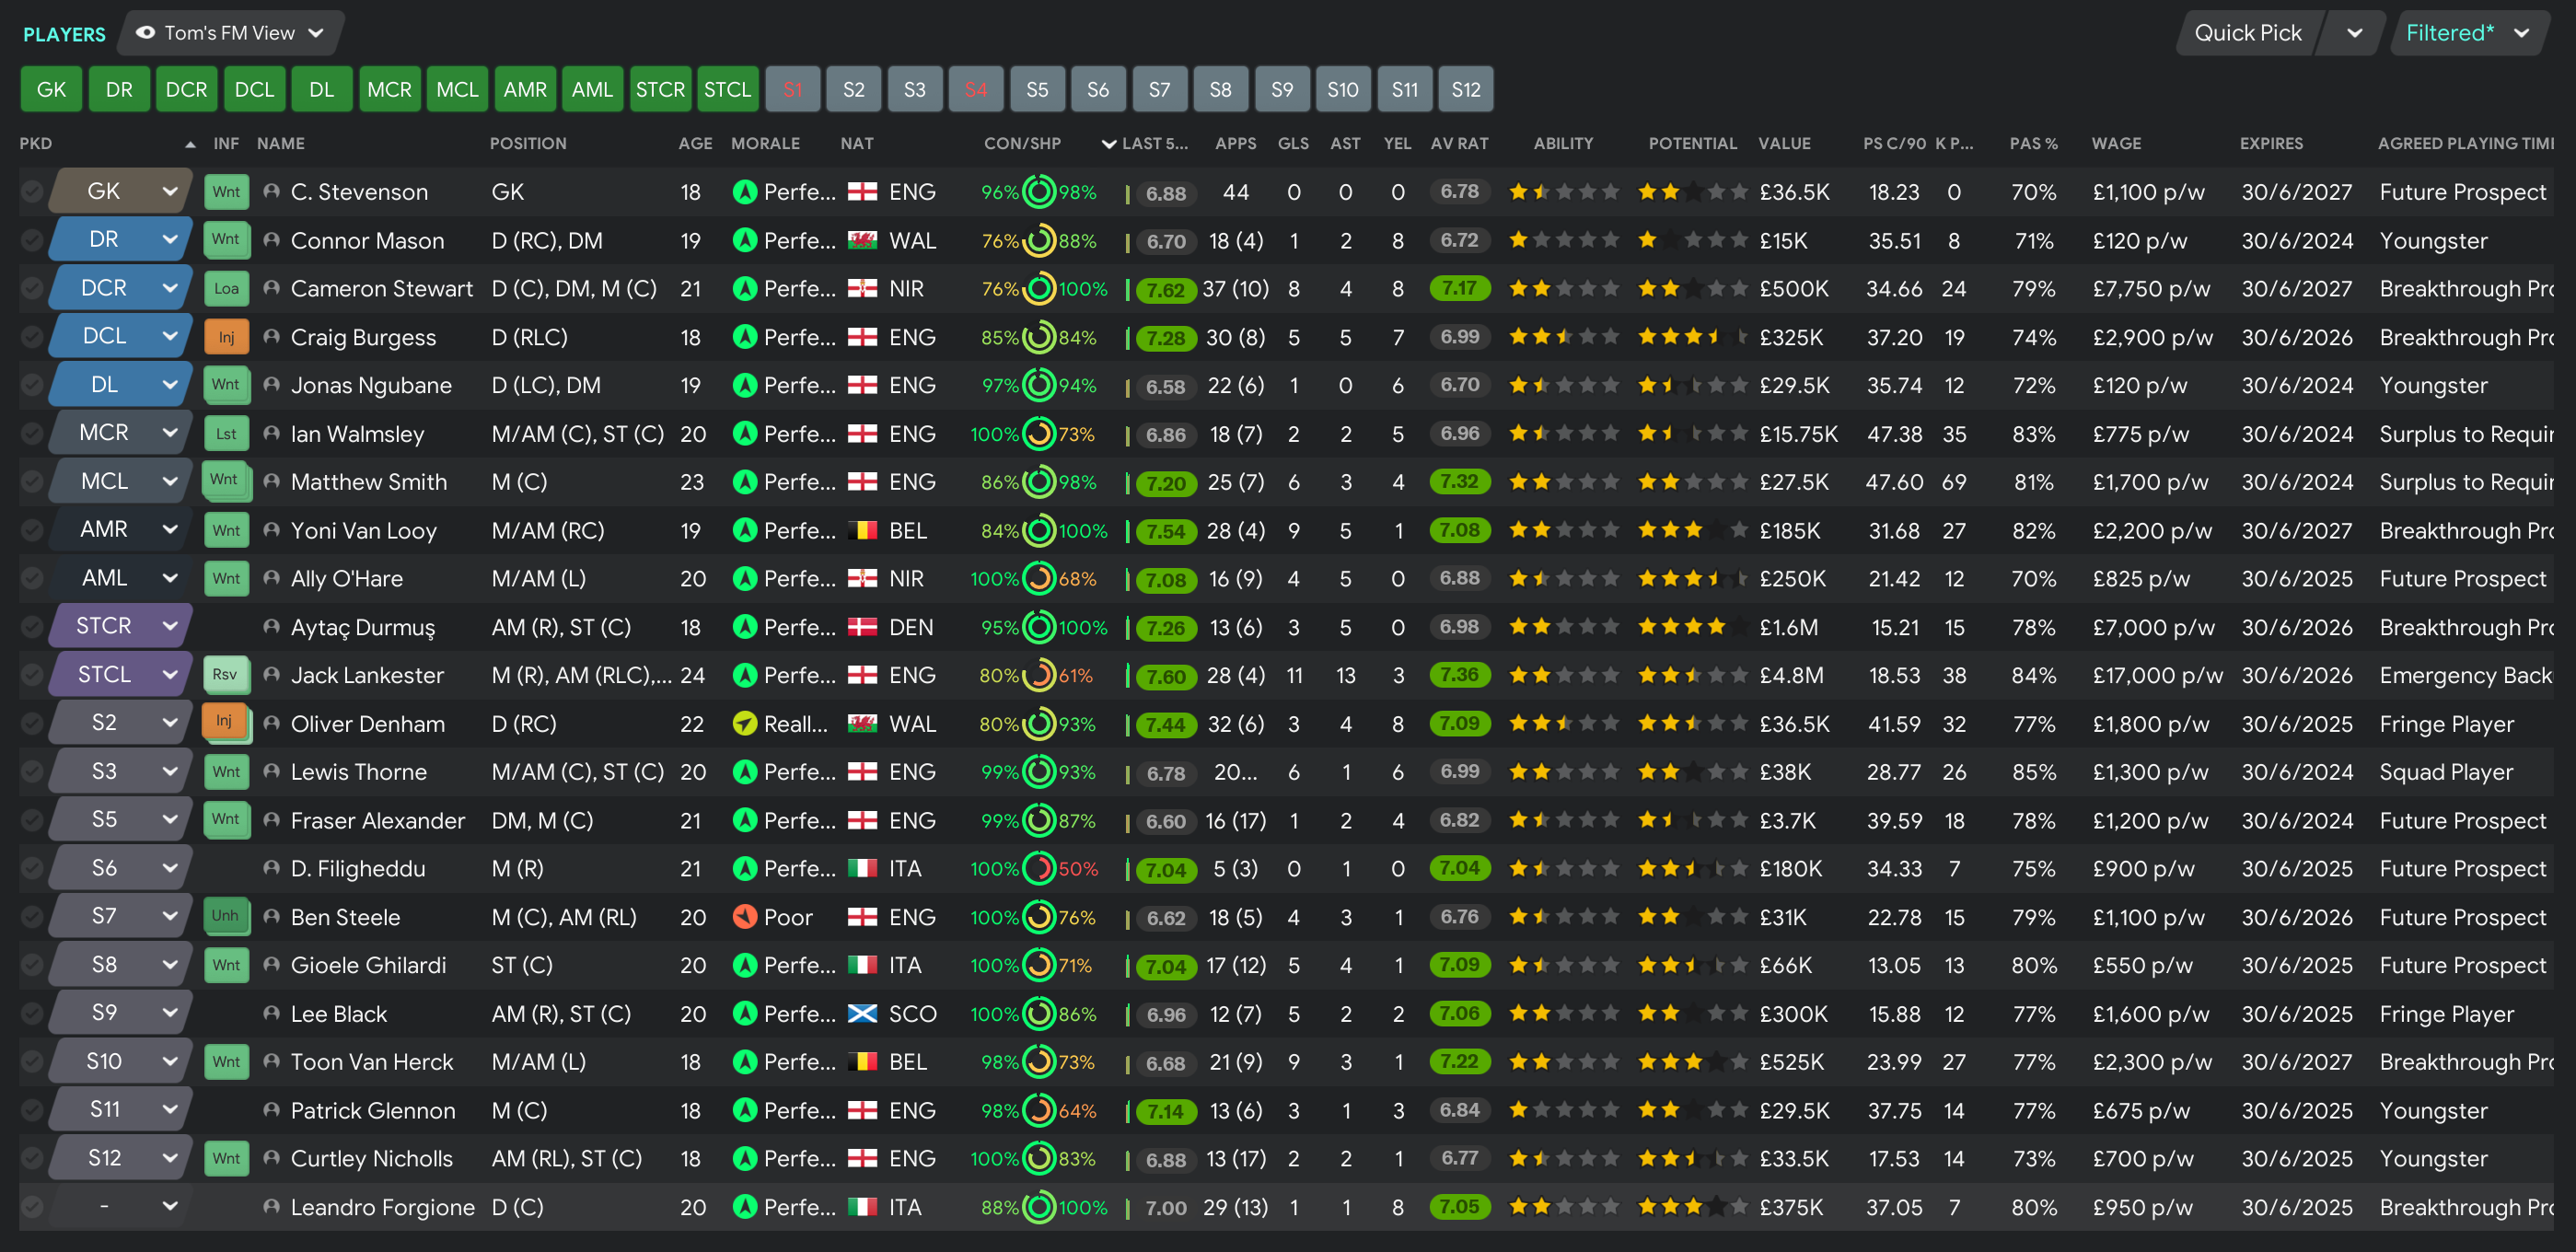Select the GK position tab
The height and width of the screenshot is (1252, 2576).
[51, 89]
